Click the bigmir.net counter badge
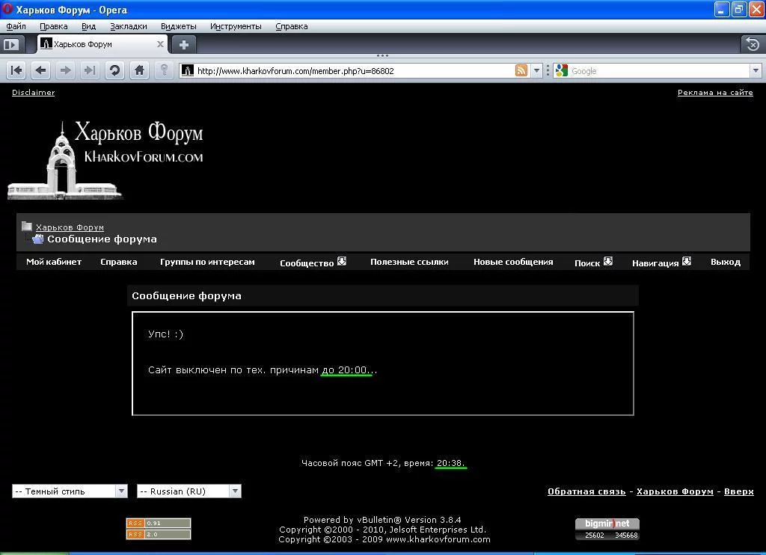 pyautogui.click(x=607, y=529)
